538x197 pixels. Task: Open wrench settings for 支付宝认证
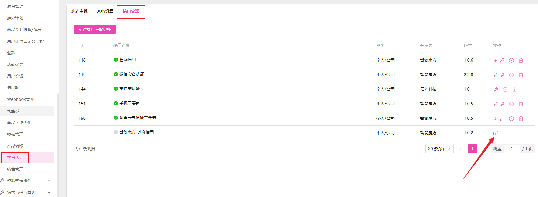point(496,89)
